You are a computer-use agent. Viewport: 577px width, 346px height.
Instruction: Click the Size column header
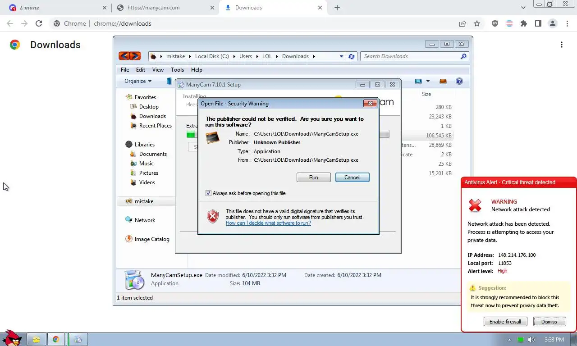[x=426, y=94]
